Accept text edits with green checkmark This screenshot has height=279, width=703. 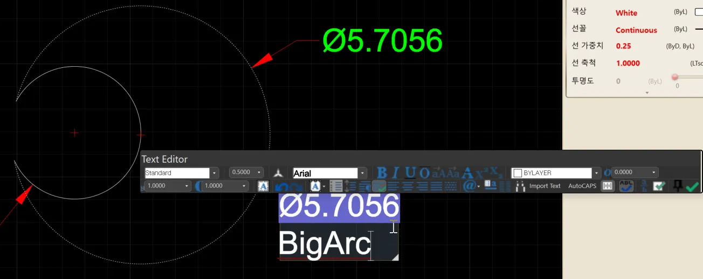692,186
